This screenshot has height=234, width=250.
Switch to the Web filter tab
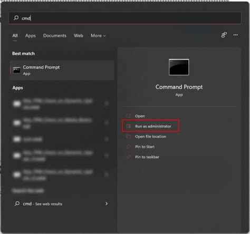pyautogui.click(x=79, y=36)
